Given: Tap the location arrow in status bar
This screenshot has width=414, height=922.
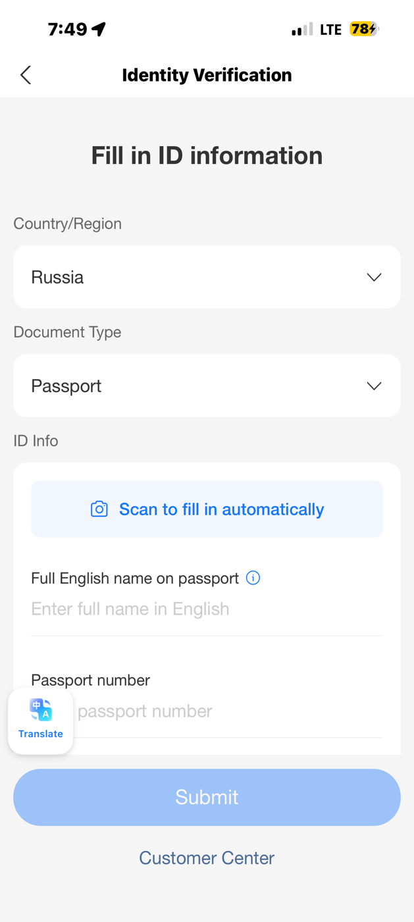Looking at the screenshot, I should click(x=99, y=29).
